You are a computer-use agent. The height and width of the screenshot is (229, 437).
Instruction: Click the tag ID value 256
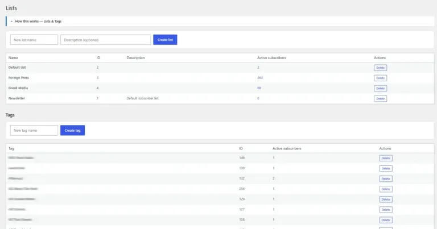[x=242, y=189]
